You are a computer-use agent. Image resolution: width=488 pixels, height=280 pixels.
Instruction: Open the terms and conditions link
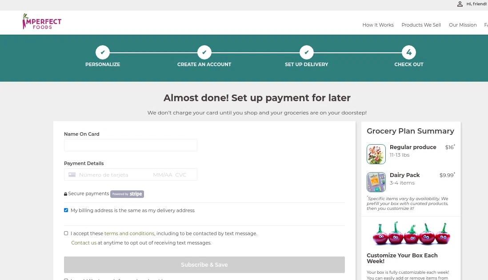(129, 233)
